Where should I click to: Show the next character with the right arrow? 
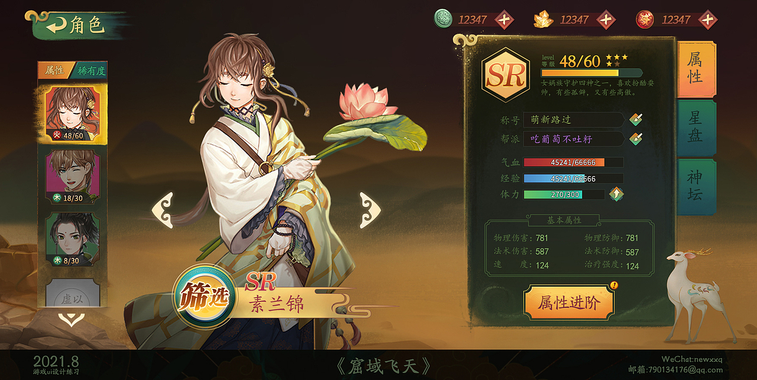tap(371, 210)
